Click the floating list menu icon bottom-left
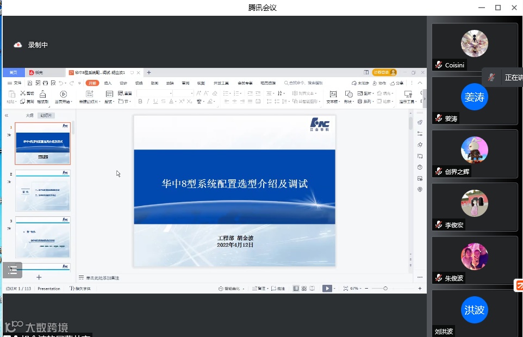 [13, 270]
